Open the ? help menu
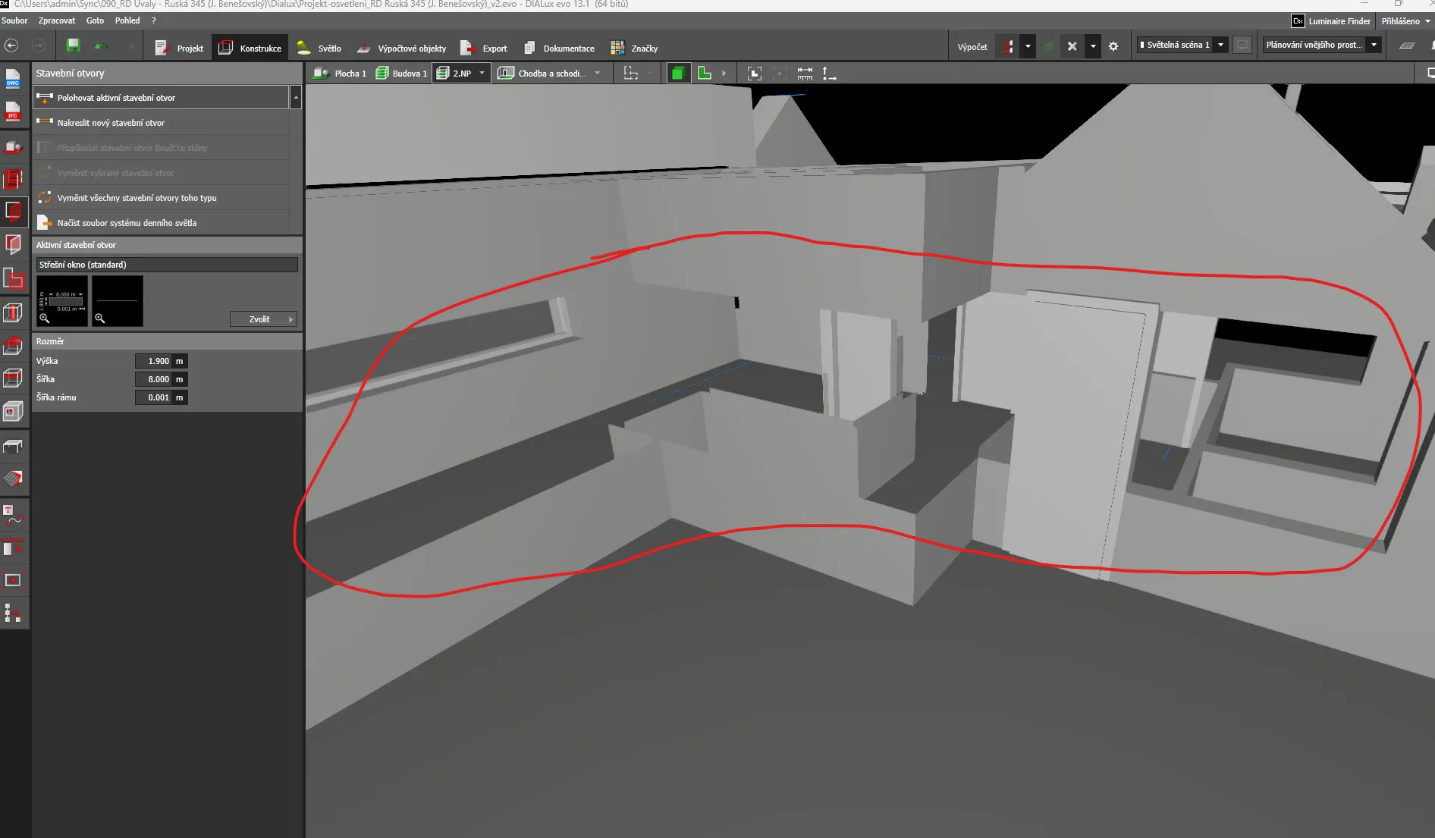 153,20
